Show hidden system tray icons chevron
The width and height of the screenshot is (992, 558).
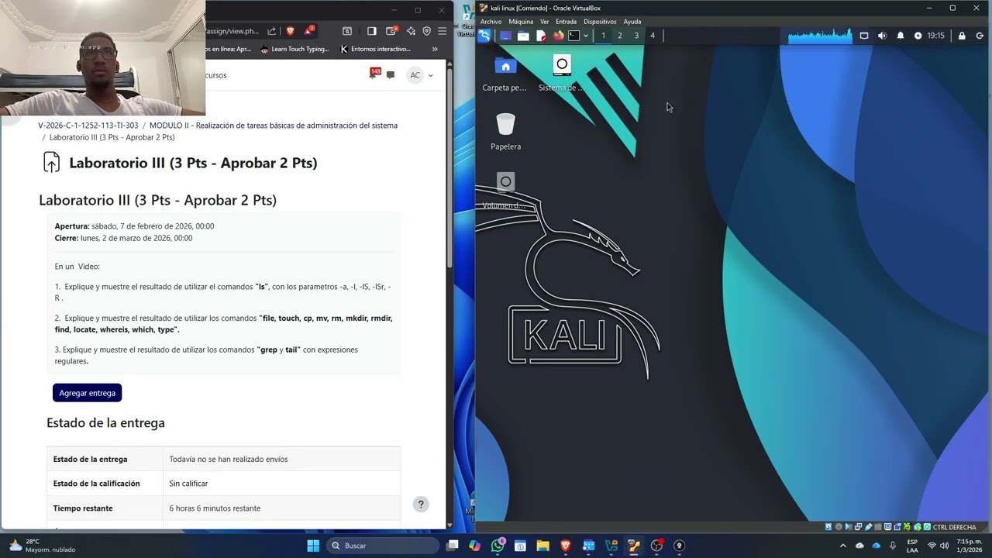(843, 546)
